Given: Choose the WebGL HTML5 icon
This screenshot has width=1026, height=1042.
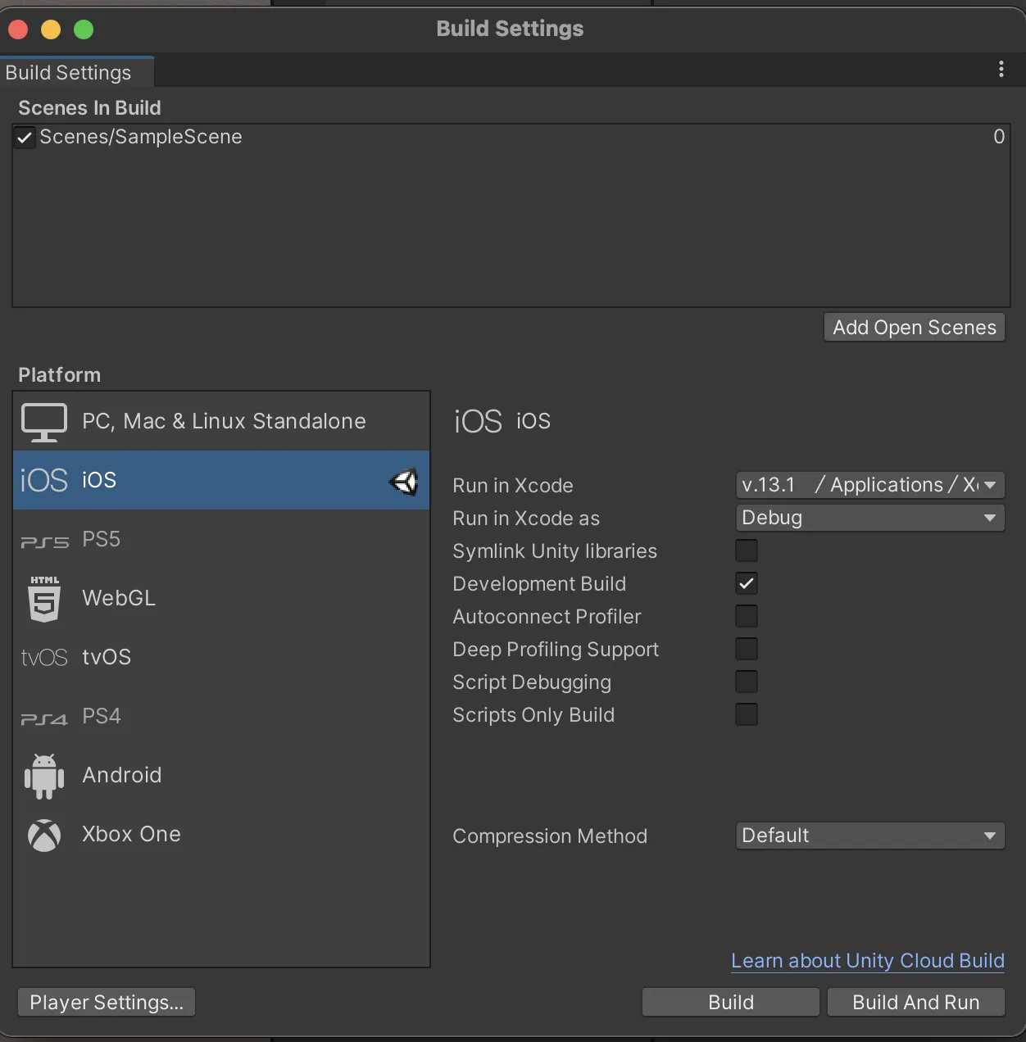Looking at the screenshot, I should click(44, 599).
